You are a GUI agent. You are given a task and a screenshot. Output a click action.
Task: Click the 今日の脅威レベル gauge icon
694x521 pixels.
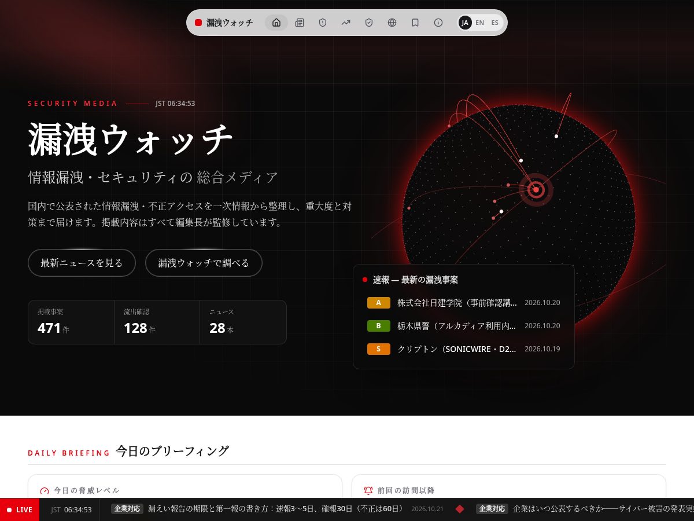[x=45, y=490]
